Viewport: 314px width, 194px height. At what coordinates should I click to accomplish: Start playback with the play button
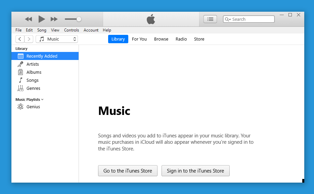[x=42, y=19]
